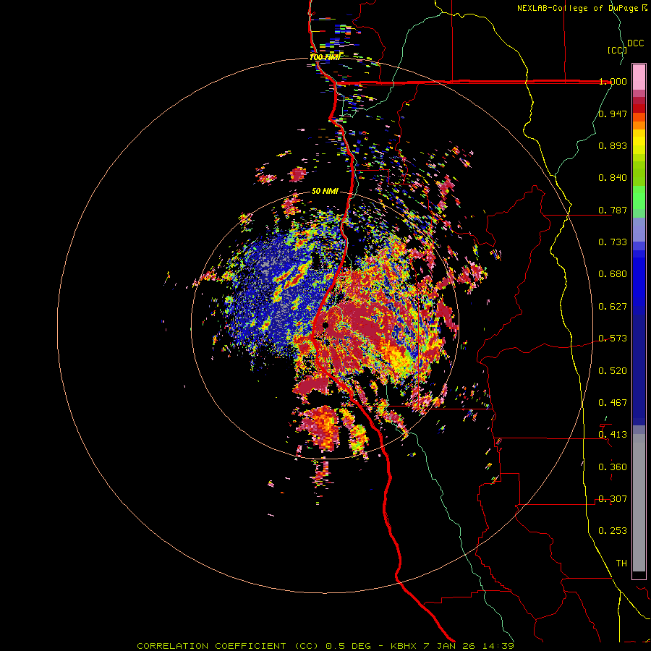Click the bottom Correlation Coefficient caption text
The height and width of the screenshot is (651, 651).
point(325,646)
